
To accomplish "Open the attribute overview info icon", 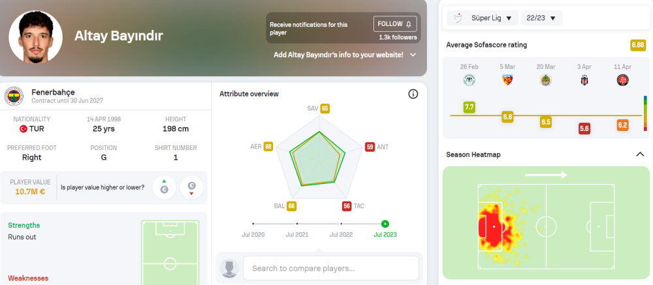I will (413, 94).
